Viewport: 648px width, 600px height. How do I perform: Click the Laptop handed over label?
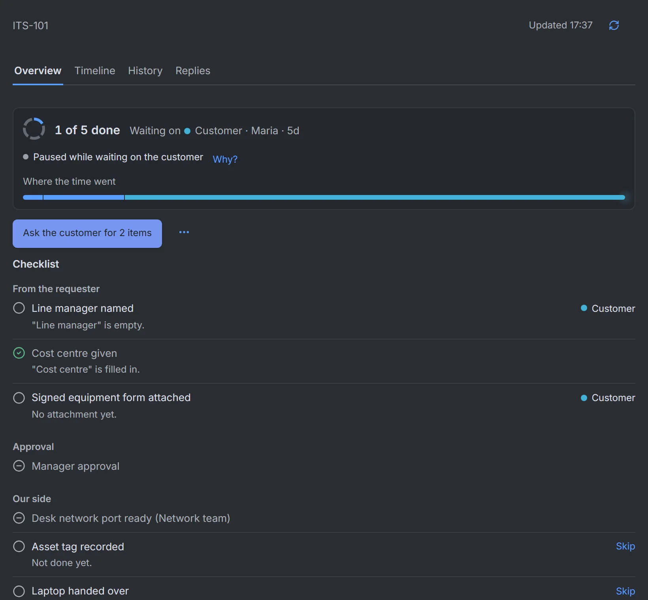(80, 591)
